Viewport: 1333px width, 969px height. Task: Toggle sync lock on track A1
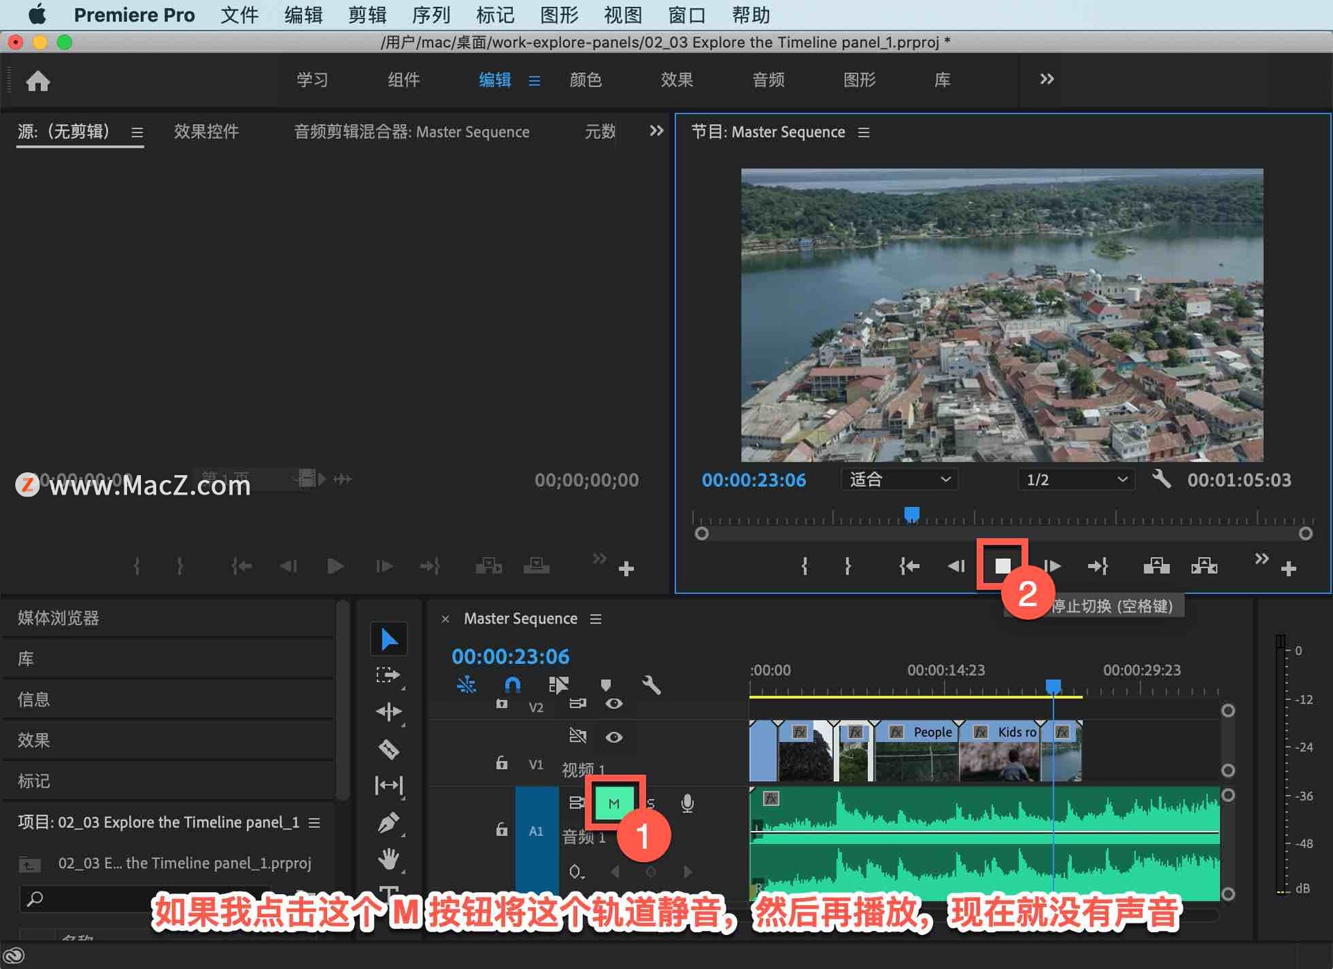tap(576, 803)
